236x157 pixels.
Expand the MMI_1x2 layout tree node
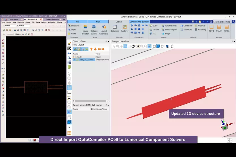click(74, 60)
